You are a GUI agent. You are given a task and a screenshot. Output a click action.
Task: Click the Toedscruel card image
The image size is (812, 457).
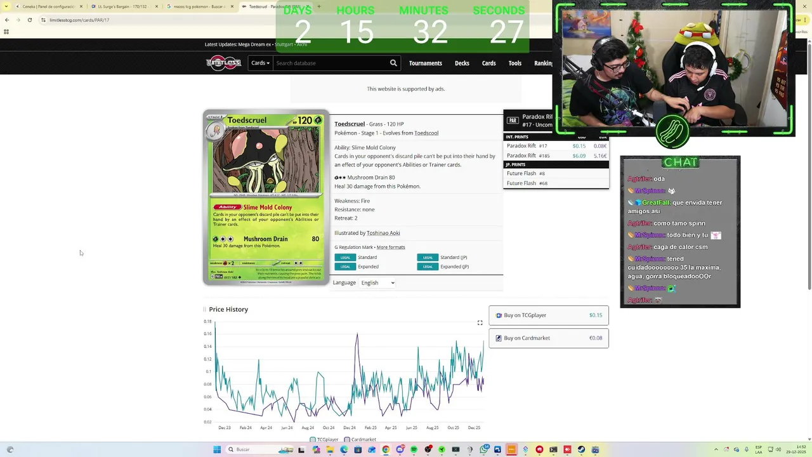(x=266, y=197)
